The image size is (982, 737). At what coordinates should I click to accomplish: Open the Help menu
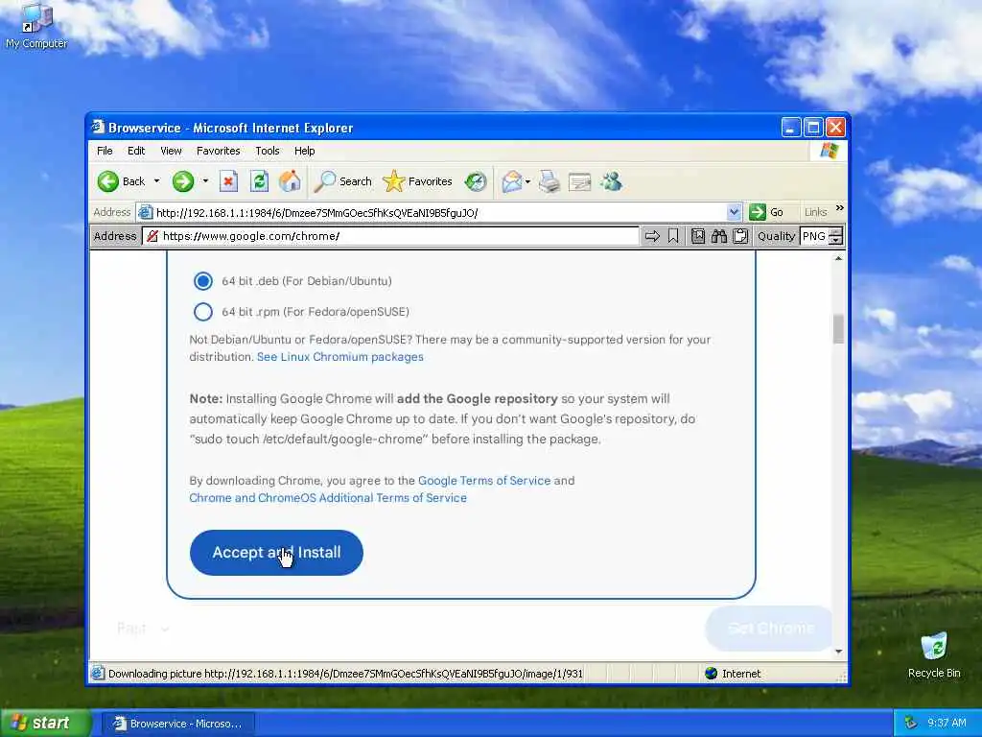304,151
